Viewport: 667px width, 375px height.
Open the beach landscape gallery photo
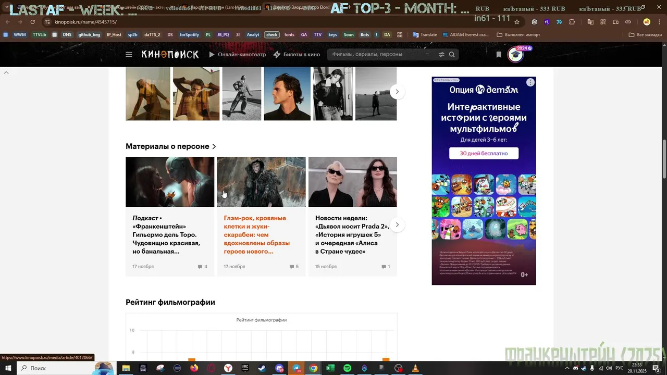376,94
